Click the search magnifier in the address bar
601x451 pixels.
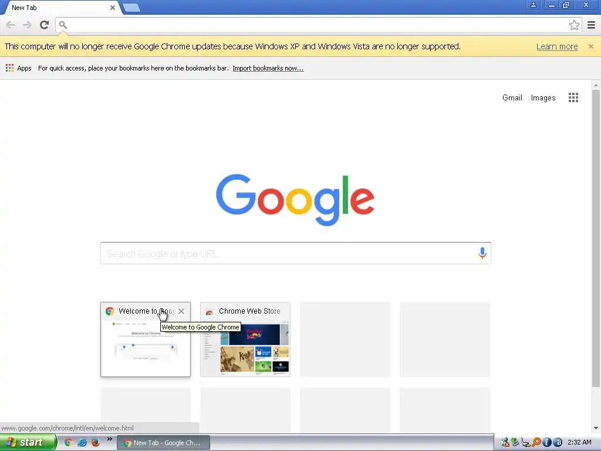63,25
